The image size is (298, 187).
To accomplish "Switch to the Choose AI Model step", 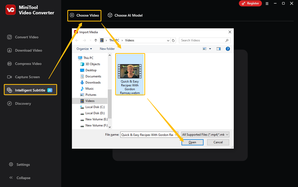I will click(x=125, y=15).
